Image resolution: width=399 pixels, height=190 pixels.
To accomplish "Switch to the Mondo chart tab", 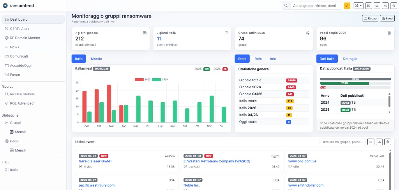I will (96, 59).
